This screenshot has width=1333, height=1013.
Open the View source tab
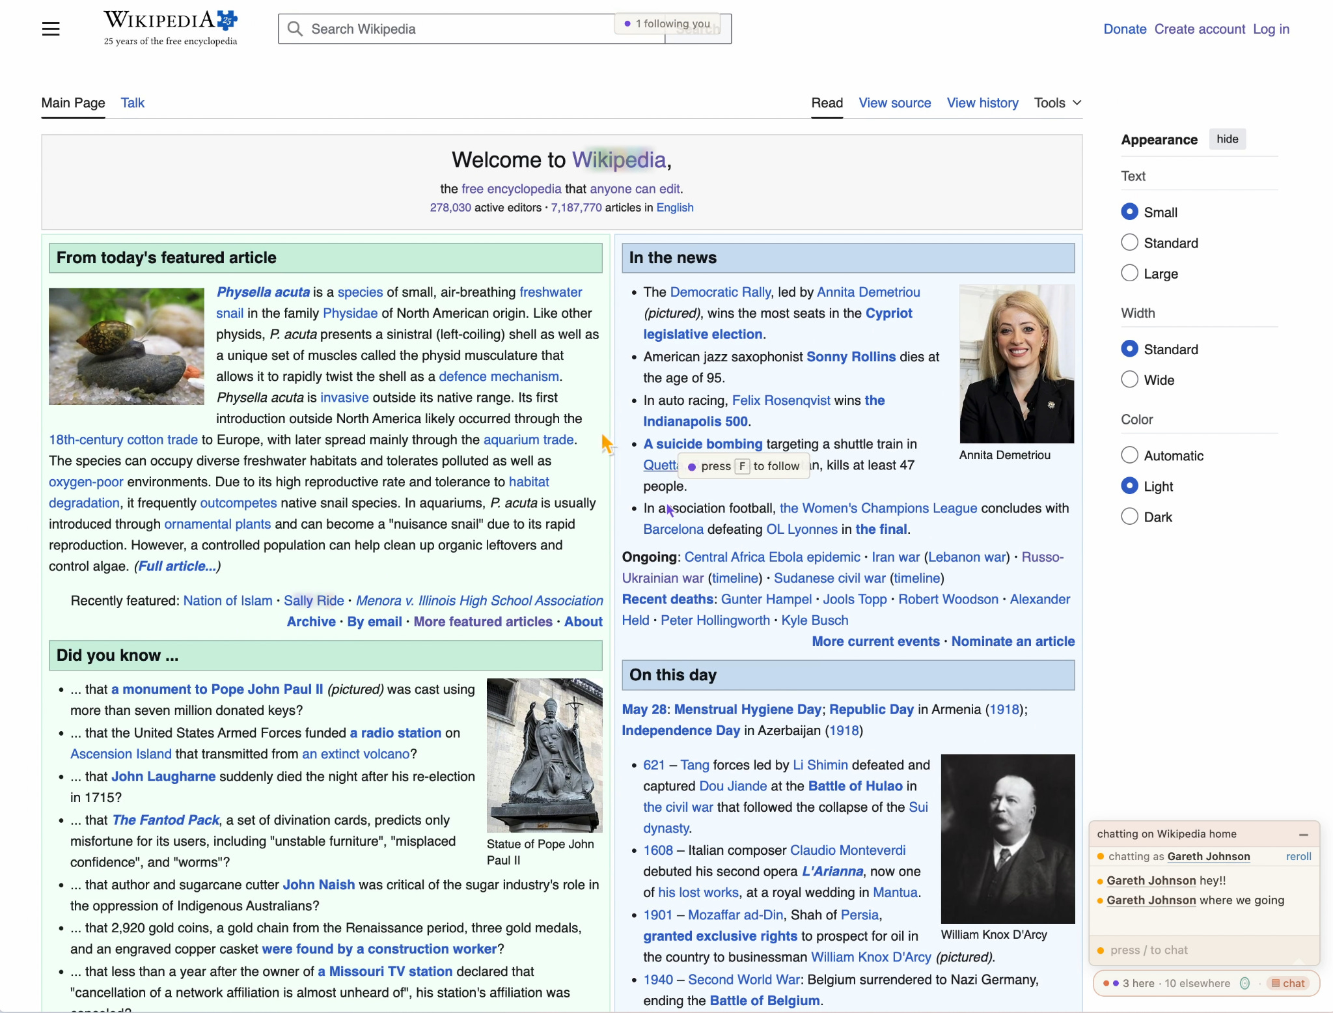pos(894,103)
